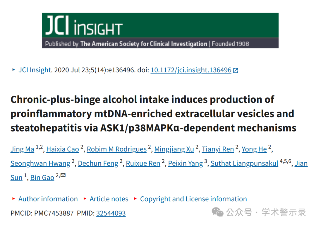Open author Haixia Cao's link

(63, 149)
